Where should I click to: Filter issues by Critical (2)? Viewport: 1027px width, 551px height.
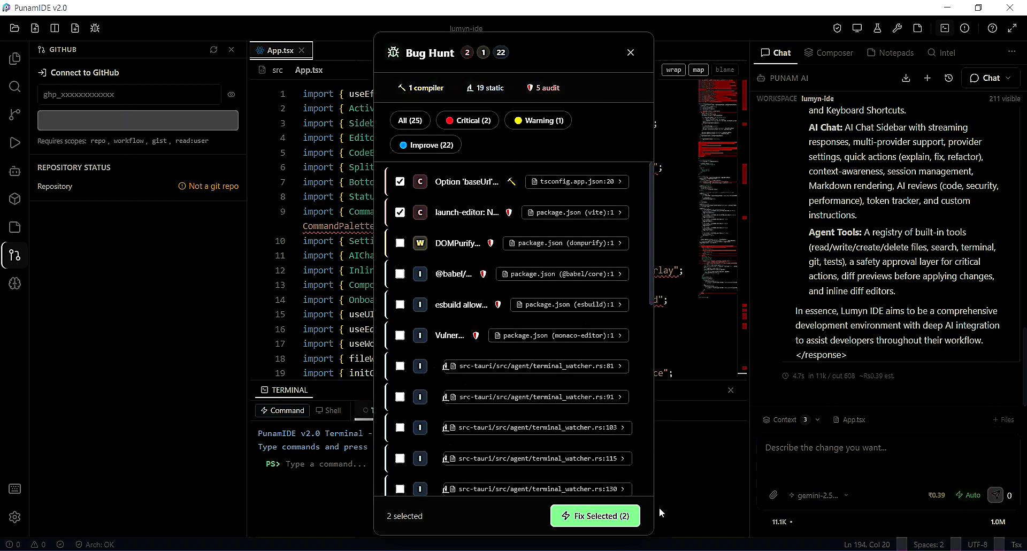click(467, 121)
